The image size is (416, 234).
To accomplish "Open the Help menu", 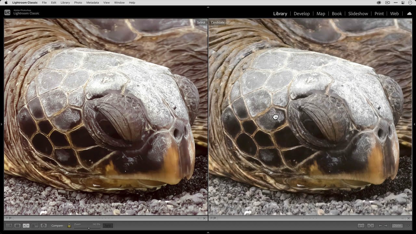I will tap(132, 3).
